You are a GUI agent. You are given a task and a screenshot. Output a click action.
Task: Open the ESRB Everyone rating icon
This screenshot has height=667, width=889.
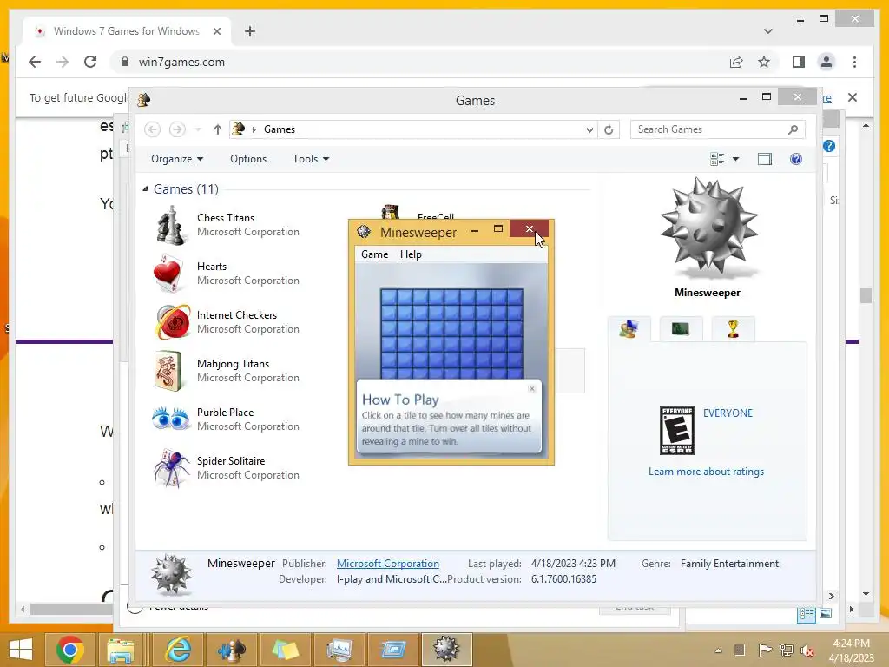(x=677, y=431)
